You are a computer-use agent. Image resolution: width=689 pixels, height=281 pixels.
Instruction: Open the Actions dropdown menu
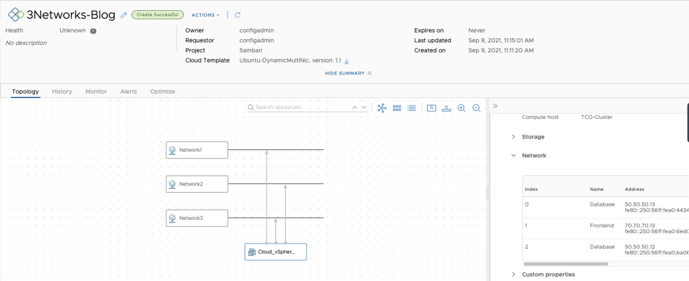pos(205,15)
